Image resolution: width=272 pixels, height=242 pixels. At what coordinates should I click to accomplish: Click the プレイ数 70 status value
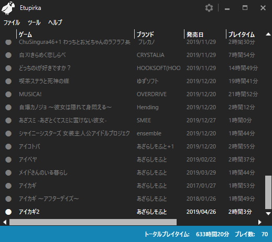pyautogui.click(x=251, y=234)
